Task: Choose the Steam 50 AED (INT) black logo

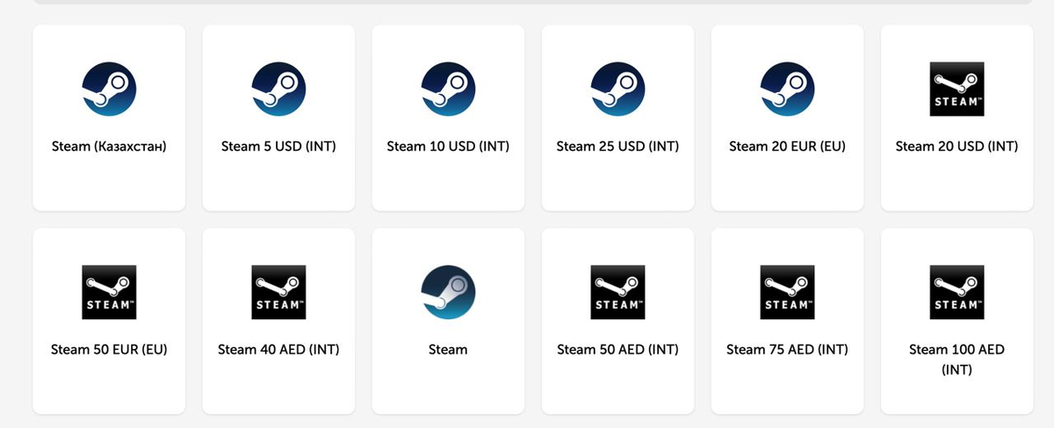Action: 617,292
